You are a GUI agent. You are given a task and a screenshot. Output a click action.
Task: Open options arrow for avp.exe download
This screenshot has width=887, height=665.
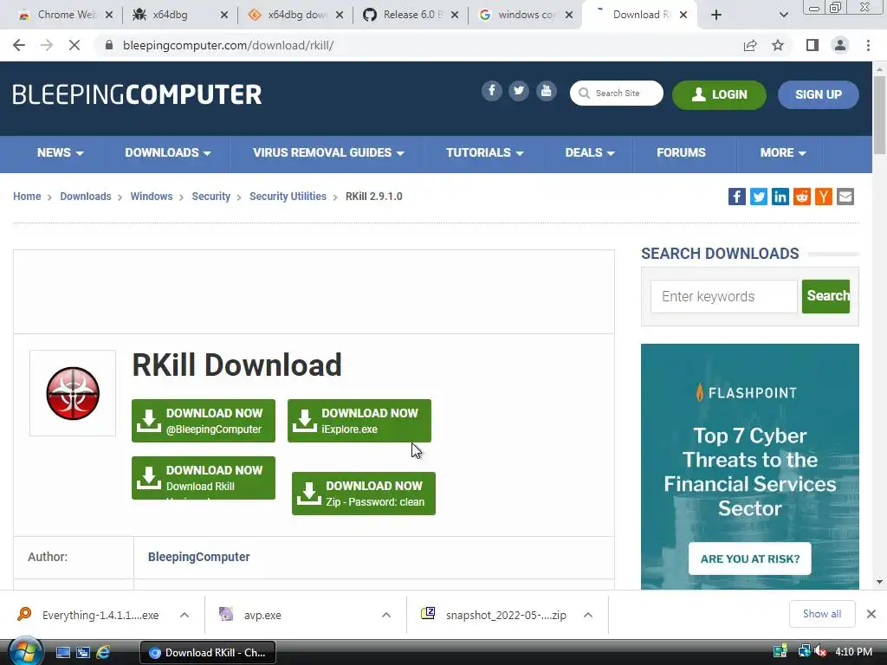click(x=386, y=615)
